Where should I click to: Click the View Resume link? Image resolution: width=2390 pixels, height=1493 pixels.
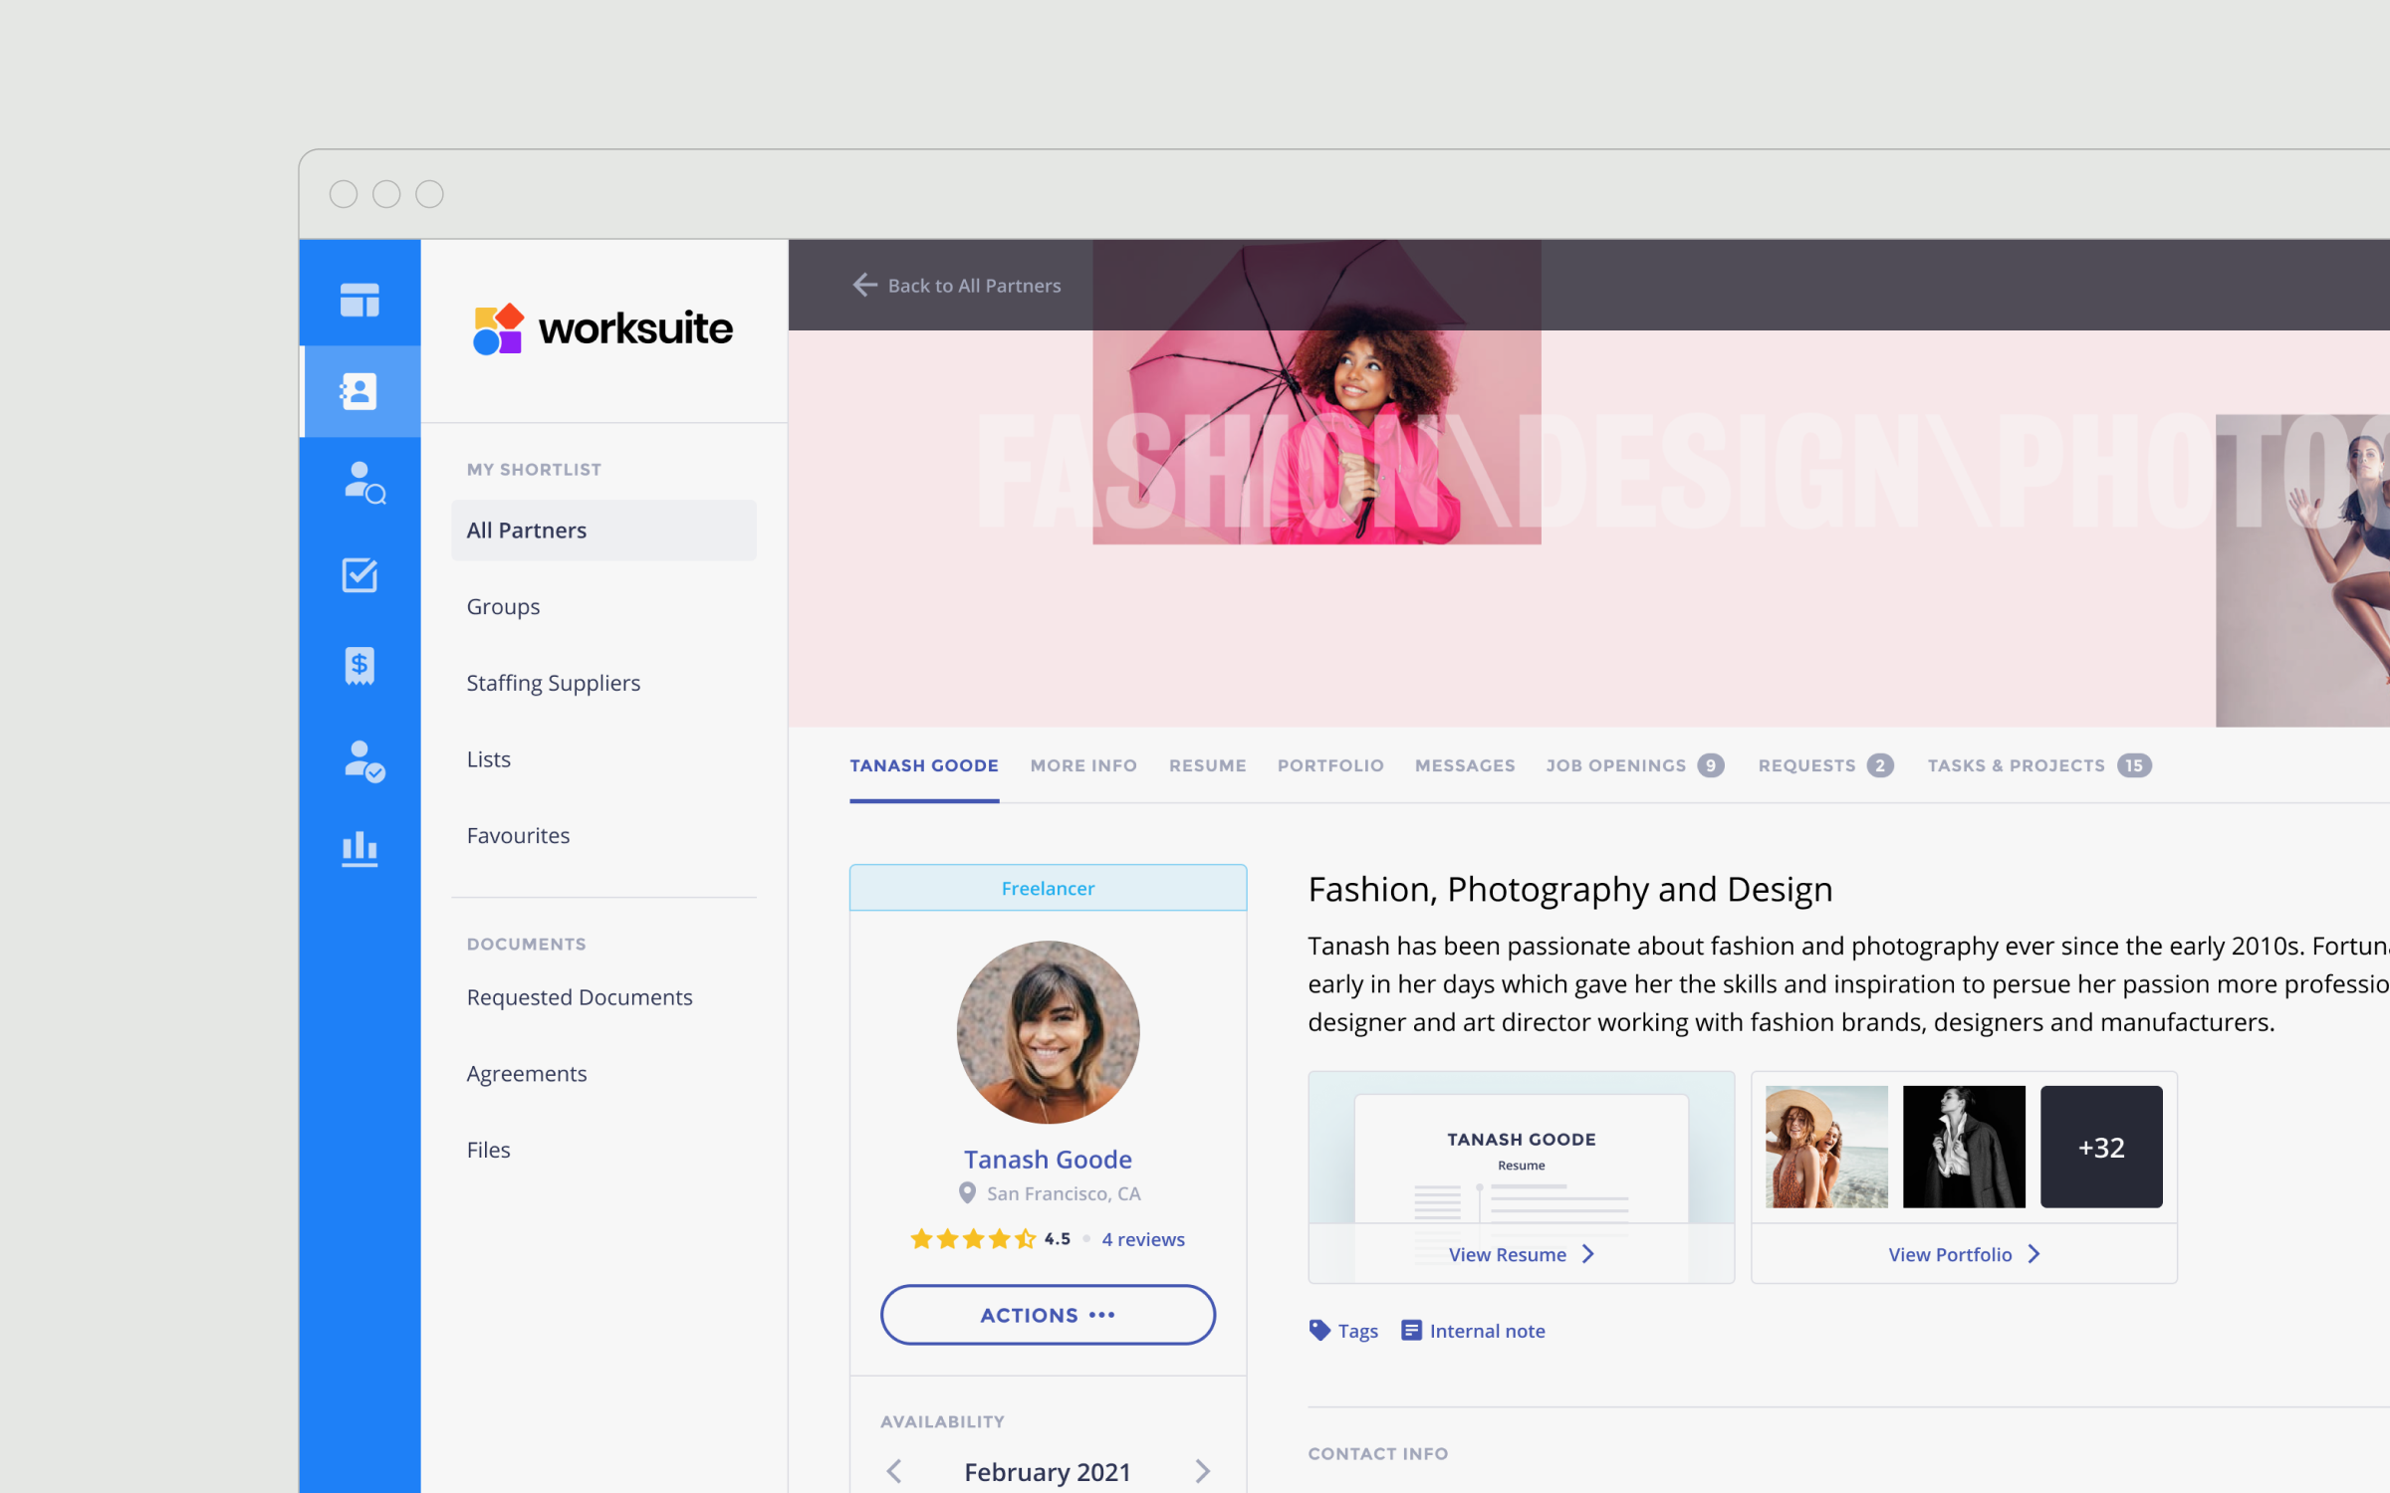(1508, 1254)
